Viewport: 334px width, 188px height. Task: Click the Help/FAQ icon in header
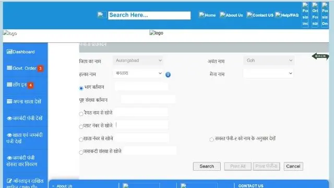pyautogui.click(x=278, y=15)
